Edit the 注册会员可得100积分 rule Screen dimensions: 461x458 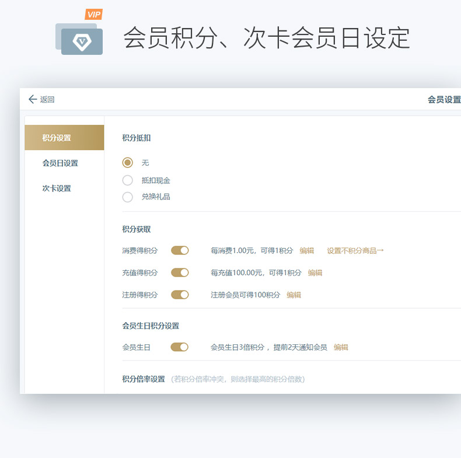(x=294, y=295)
